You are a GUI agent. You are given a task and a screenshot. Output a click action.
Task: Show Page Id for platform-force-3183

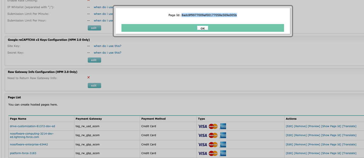pos(331,153)
